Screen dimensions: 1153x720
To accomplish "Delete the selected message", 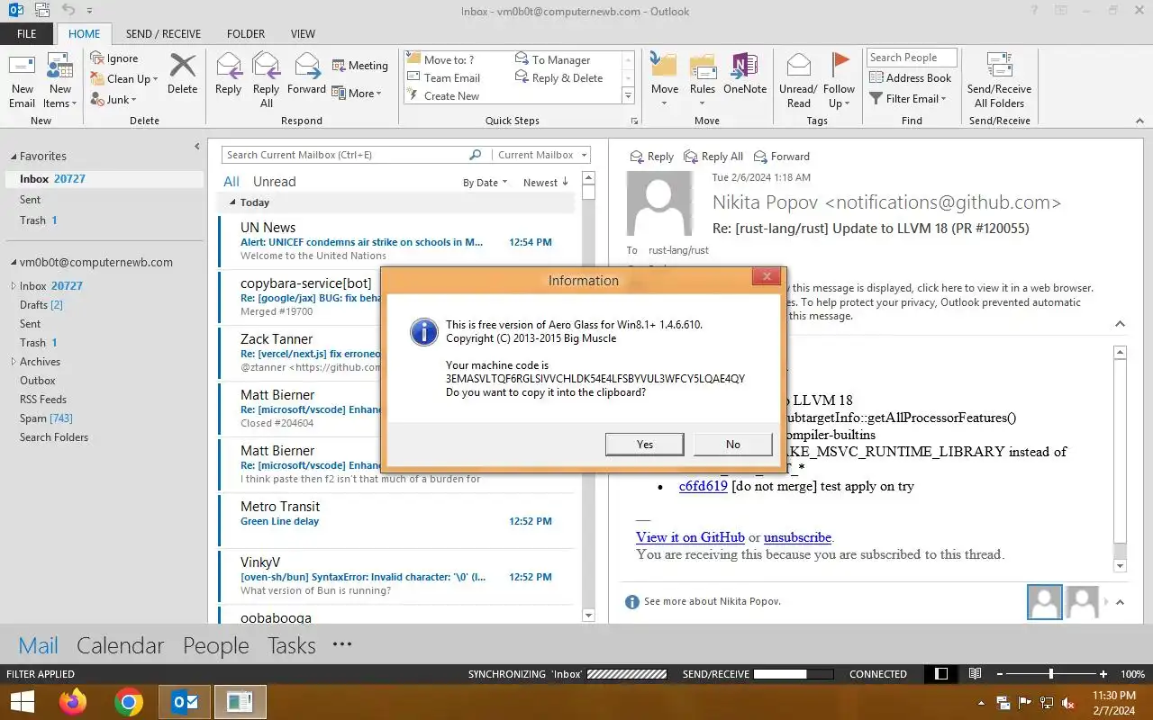I will click(x=182, y=74).
